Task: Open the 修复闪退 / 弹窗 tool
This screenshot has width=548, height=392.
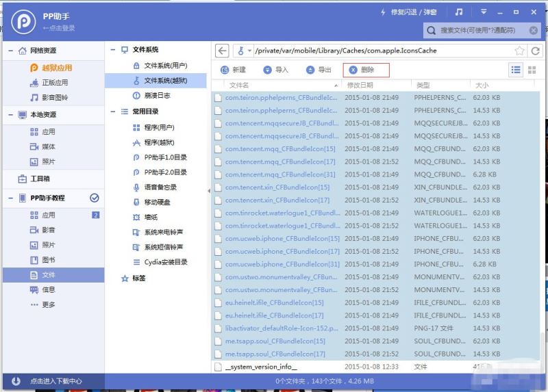Action: click(x=409, y=12)
